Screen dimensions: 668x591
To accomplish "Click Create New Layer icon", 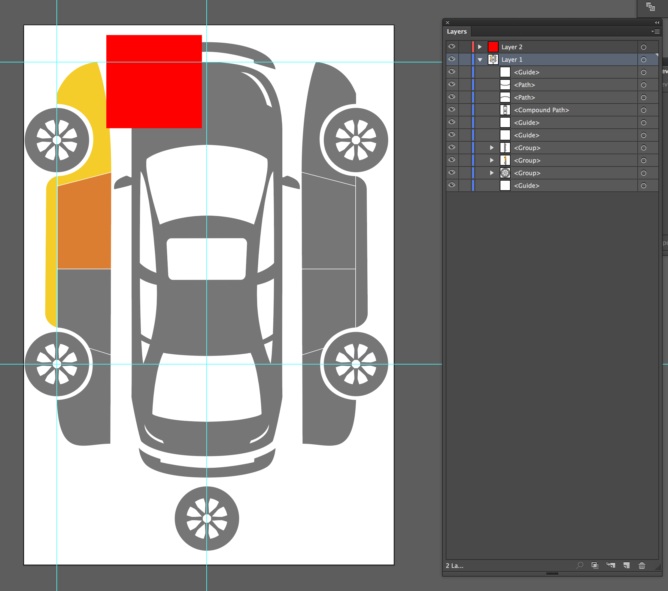I will pyautogui.click(x=626, y=565).
